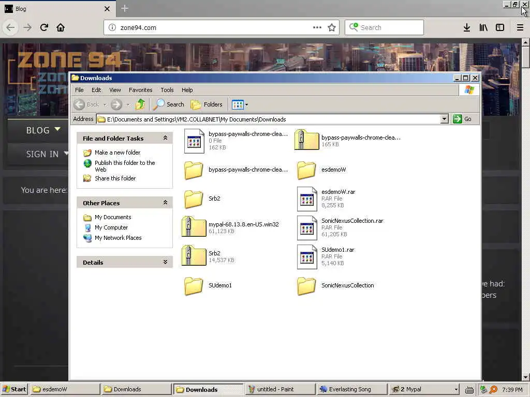Select the esdemoW folder
530x397 pixels.
(321, 170)
